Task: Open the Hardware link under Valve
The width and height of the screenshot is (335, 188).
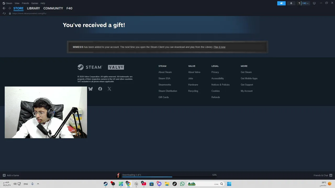Action: pos(193,85)
